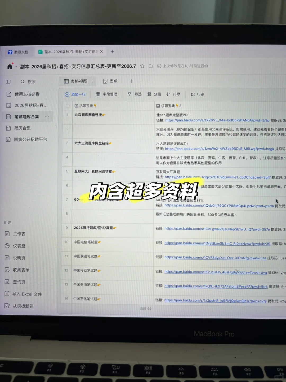Open the 分组 grouping tool
This screenshot has width=286, height=382.
pos(154,94)
